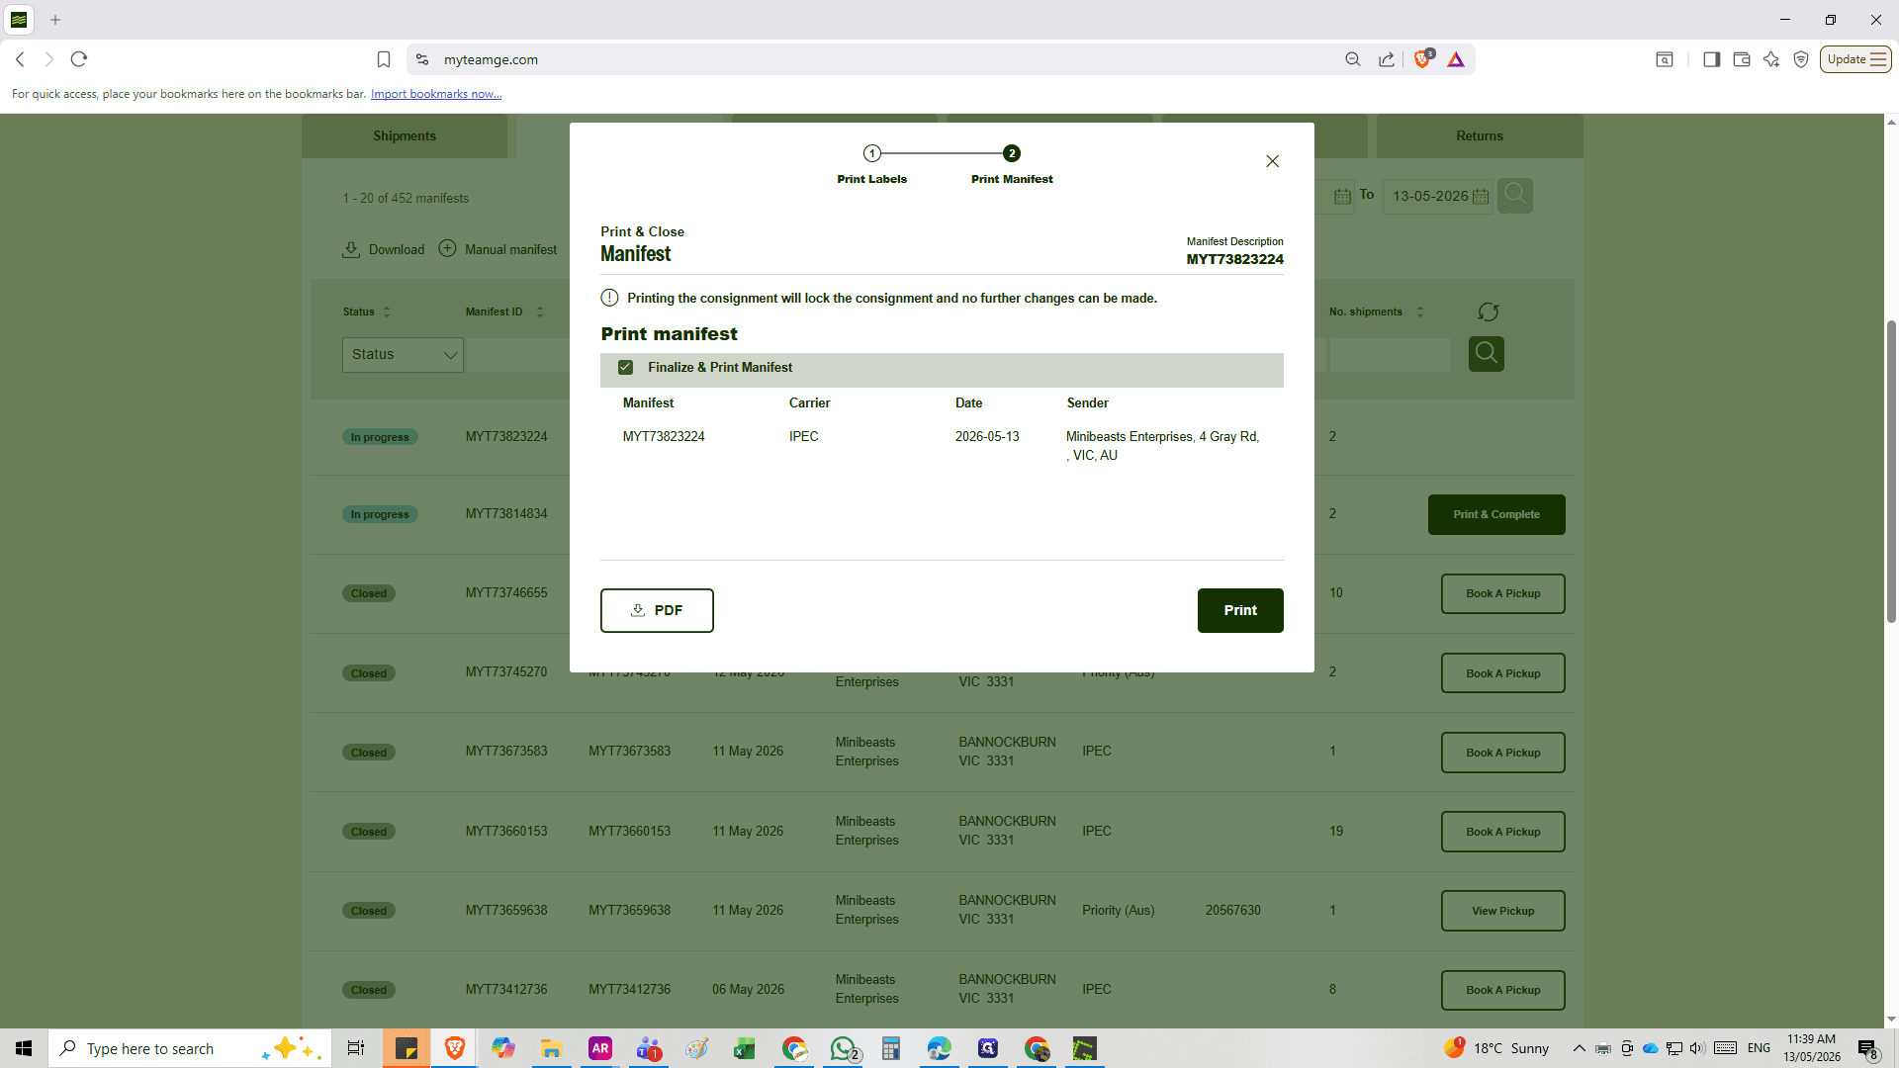View pickup for manifest MYT73659638
This screenshot has height=1068, width=1899.
point(1503,911)
